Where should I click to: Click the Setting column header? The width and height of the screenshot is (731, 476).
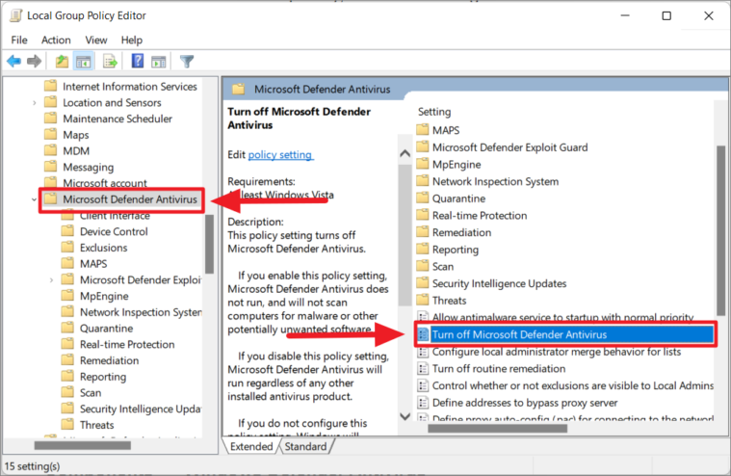(434, 112)
